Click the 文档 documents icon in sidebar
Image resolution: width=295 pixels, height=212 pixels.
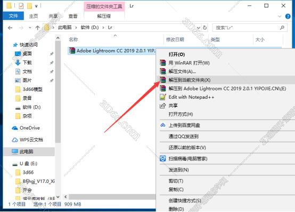[18, 71]
